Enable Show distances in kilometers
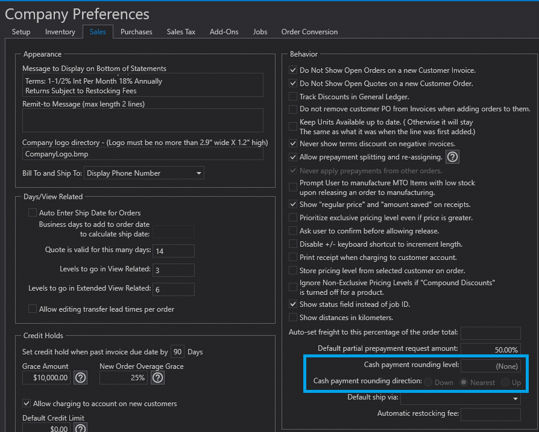 [293, 317]
